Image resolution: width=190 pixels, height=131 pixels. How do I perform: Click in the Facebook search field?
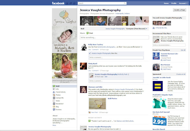(101, 3)
